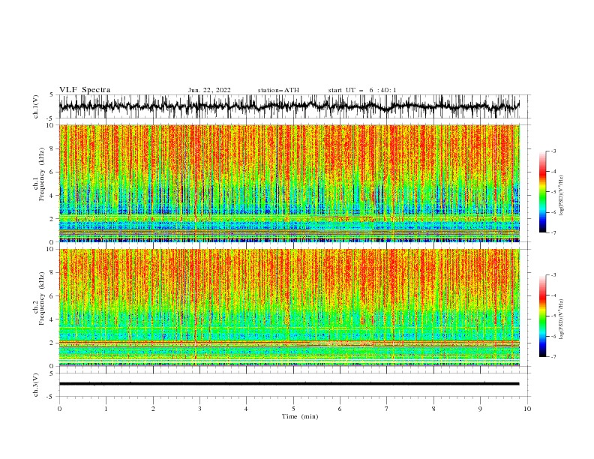Image resolution: width=594 pixels, height=459 pixels.
Task: Click the upper PSD color bar
Action: (x=543, y=192)
